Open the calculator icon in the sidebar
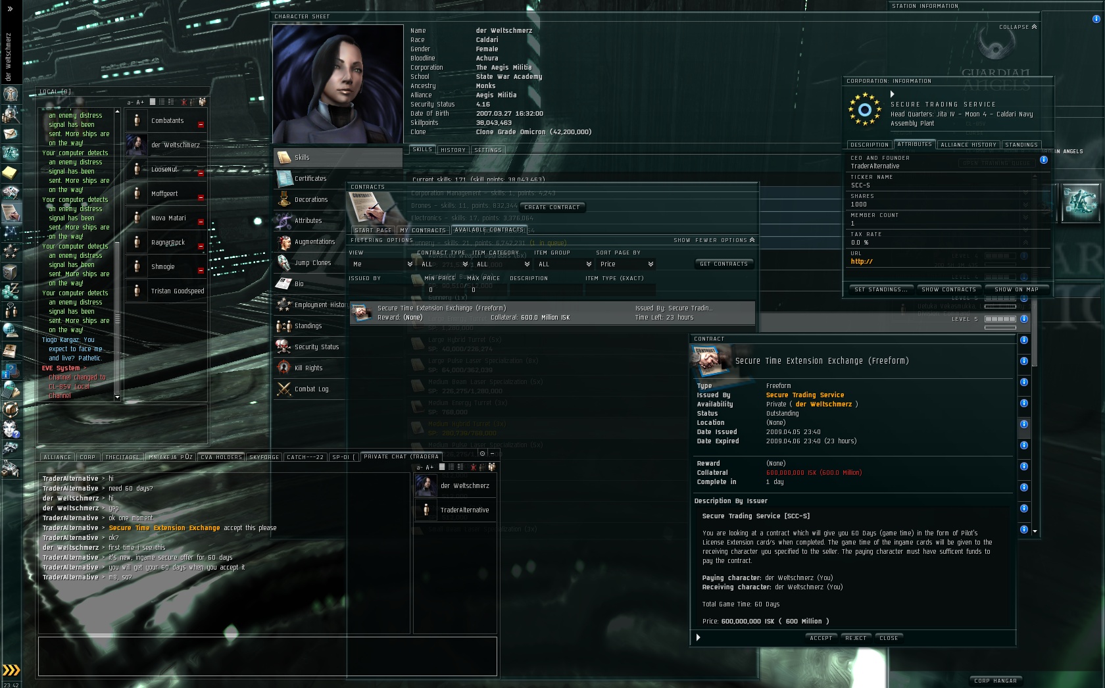The width and height of the screenshot is (1105, 688). click(x=11, y=390)
